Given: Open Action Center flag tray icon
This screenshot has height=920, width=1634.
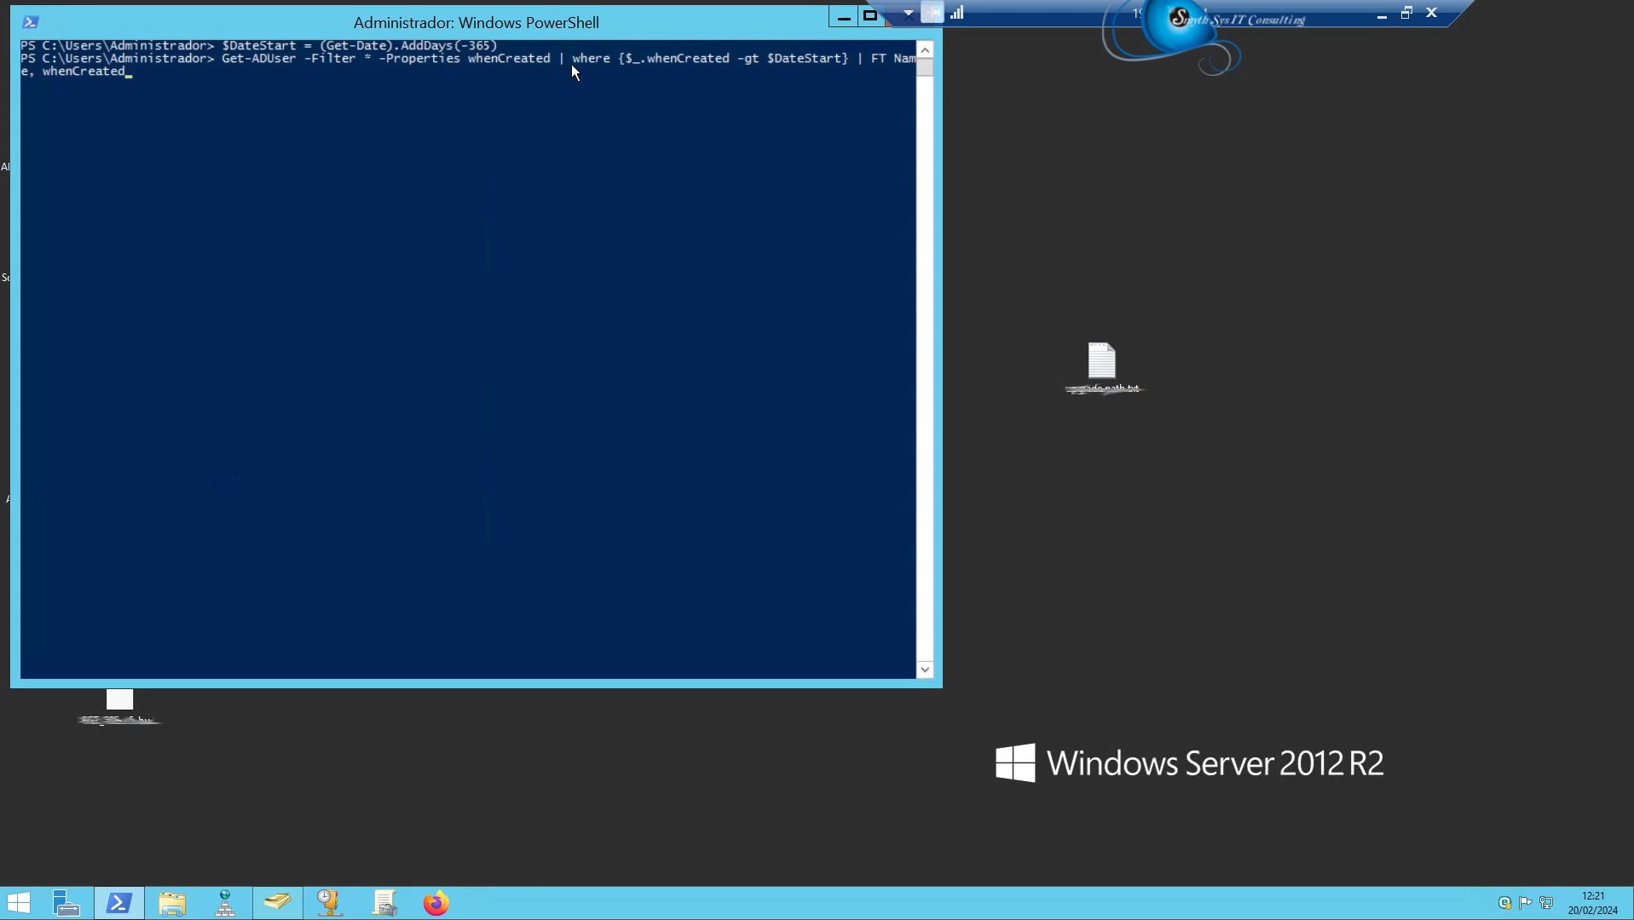Looking at the screenshot, I should point(1526,903).
